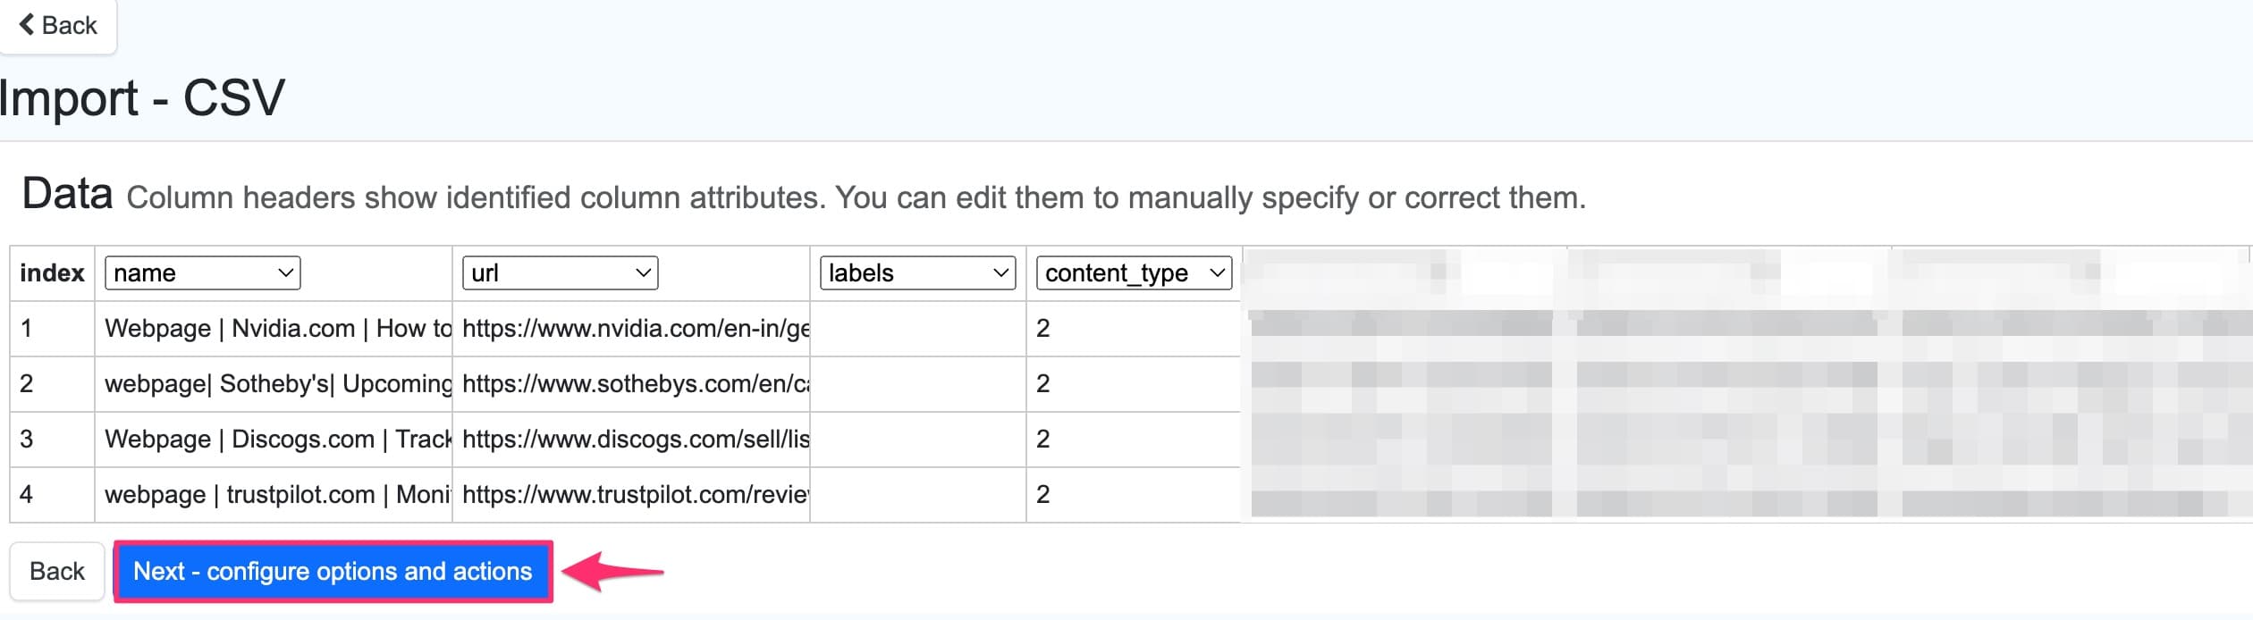Select the chevron icon inside the top Back button
Image resolution: width=2253 pixels, height=620 pixels.
[x=30, y=23]
